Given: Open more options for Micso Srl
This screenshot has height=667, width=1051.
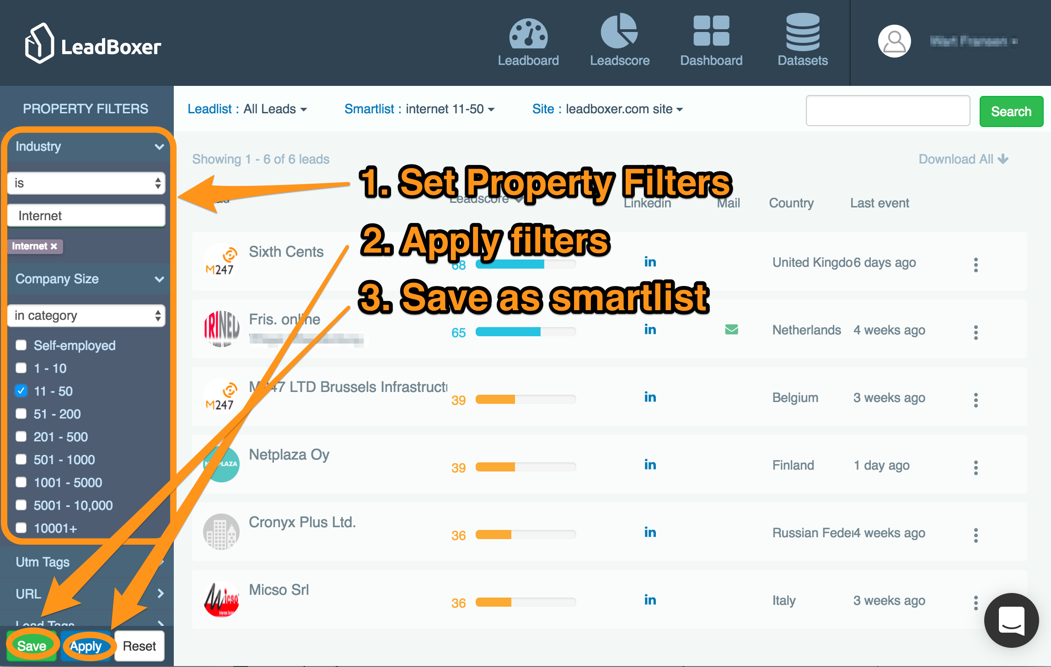Looking at the screenshot, I should point(976,603).
